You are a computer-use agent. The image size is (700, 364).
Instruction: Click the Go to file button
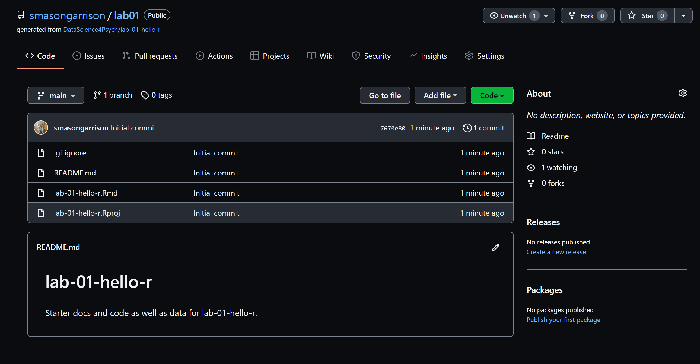click(384, 95)
